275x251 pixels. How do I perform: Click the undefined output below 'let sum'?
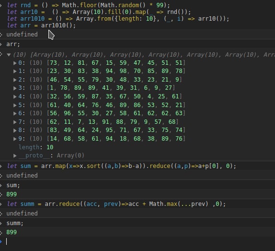coord(22,176)
